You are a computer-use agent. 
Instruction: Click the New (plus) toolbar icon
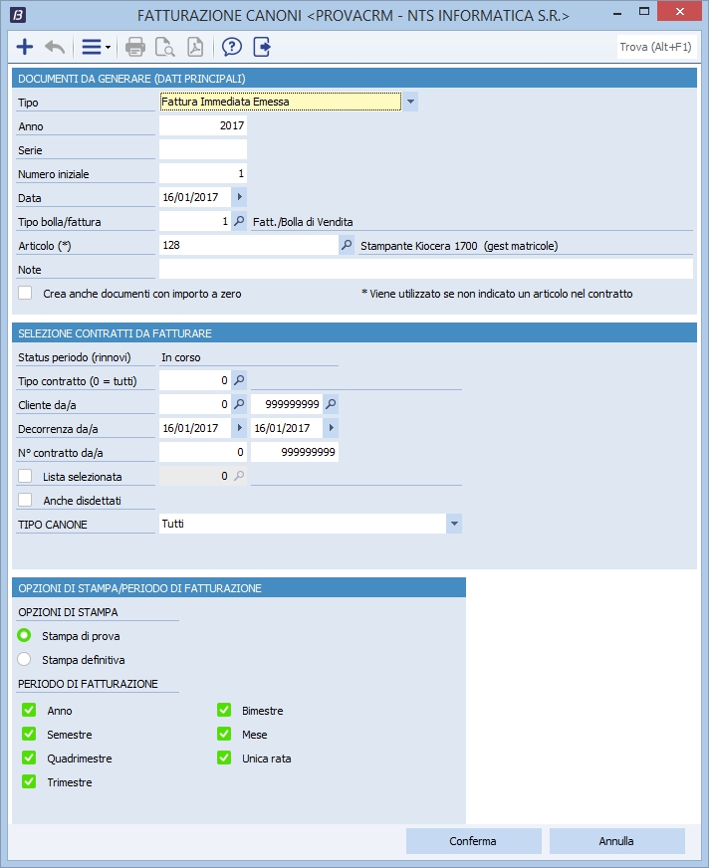click(x=25, y=47)
